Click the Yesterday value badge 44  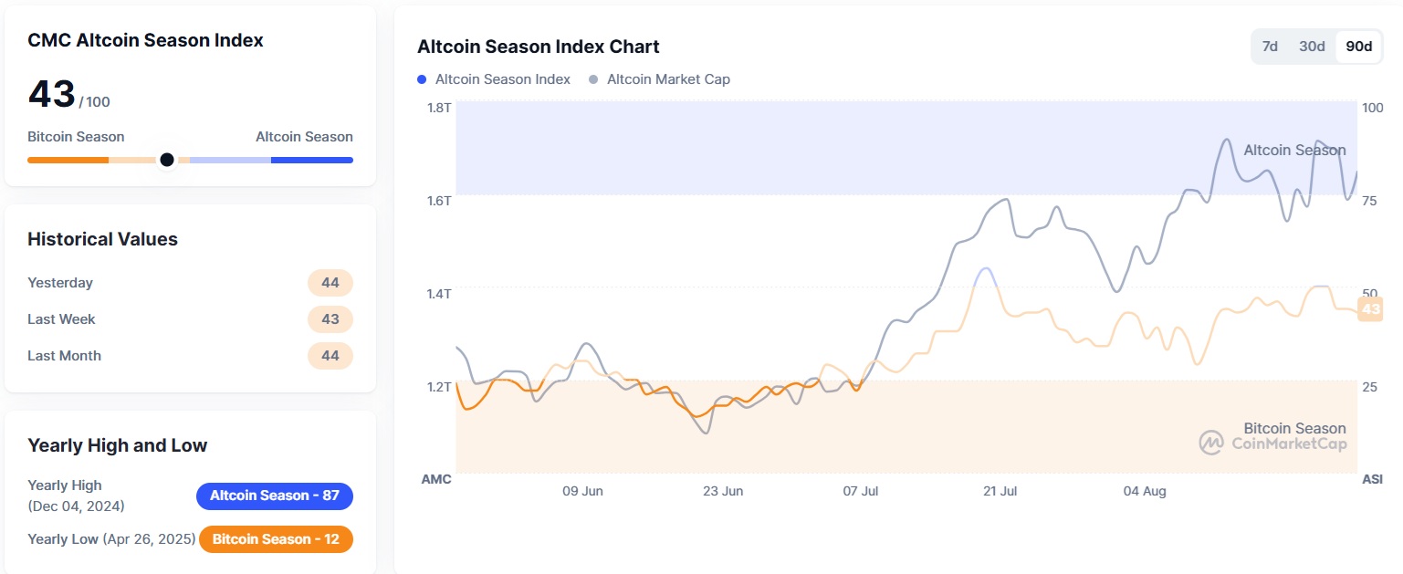330,283
